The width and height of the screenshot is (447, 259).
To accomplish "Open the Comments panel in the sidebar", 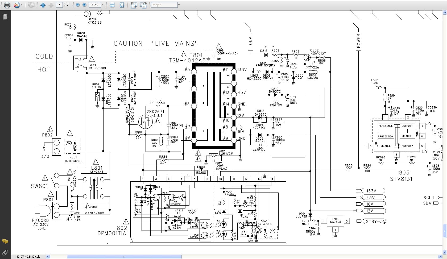I will pos(5,241).
